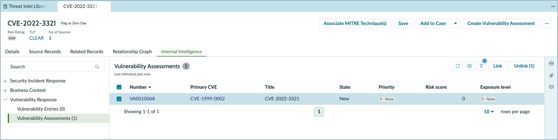This screenshot has height=140, width=558.
Task: Click the Low risk rating badge
Action: (x=12, y=38)
